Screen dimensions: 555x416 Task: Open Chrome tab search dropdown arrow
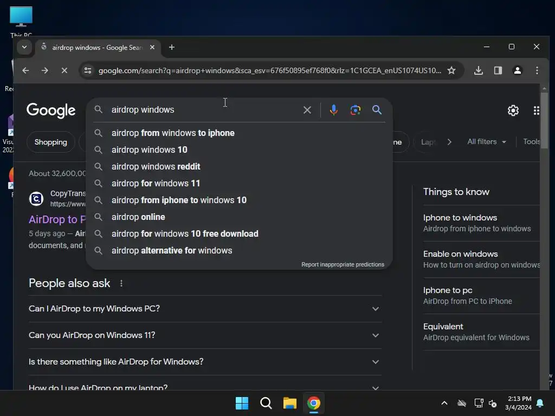point(24,47)
